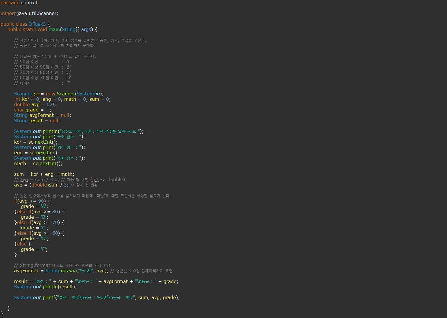Click the 'avg = (double)sum / 3;' statement
447x318 pixels.
tap(41, 185)
